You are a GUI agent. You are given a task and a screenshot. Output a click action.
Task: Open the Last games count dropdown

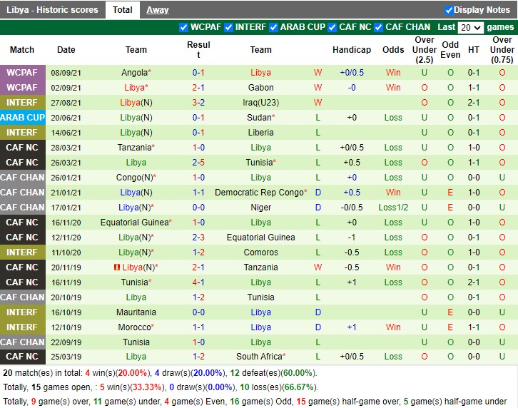471,27
